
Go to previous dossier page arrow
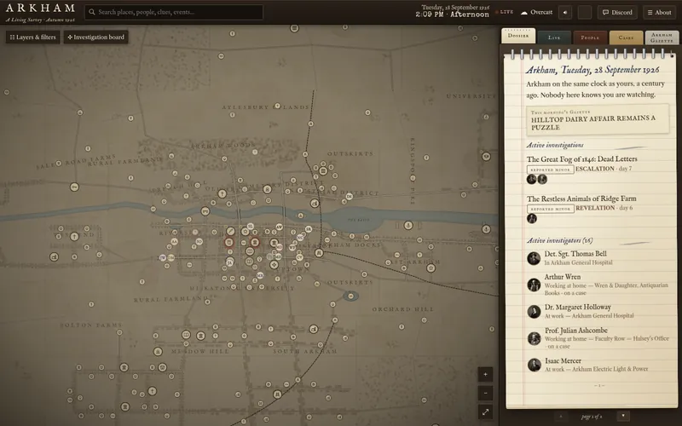561,417
